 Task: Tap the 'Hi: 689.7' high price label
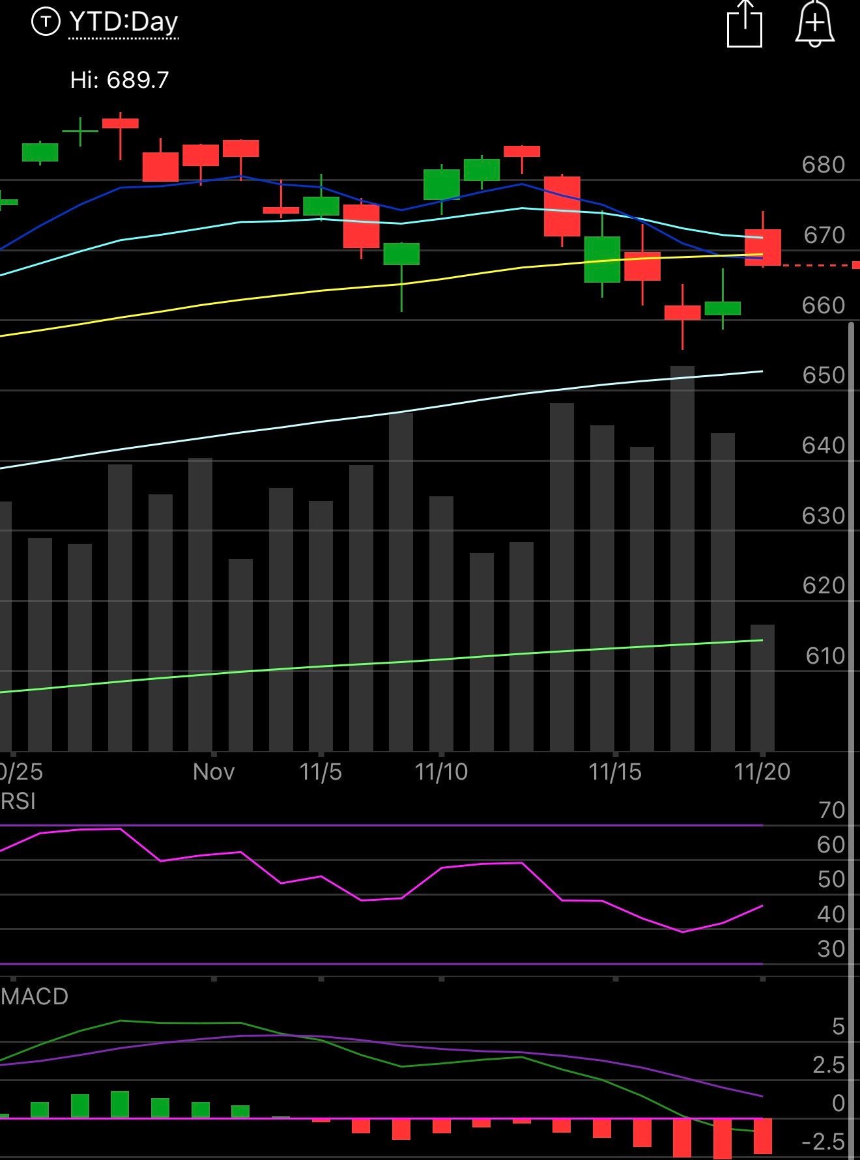119,80
